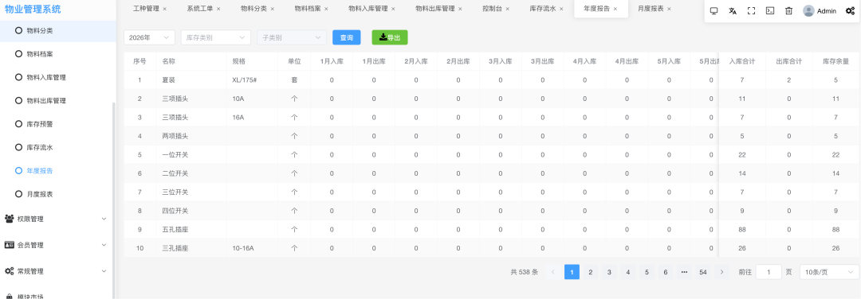Open 物料出库管理 in sidebar
Image resolution: width=861 pixels, height=299 pixels.
click(57, 101)
